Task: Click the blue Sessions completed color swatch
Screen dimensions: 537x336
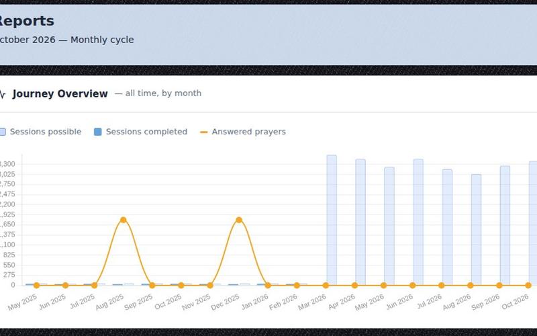Action: 97,132
